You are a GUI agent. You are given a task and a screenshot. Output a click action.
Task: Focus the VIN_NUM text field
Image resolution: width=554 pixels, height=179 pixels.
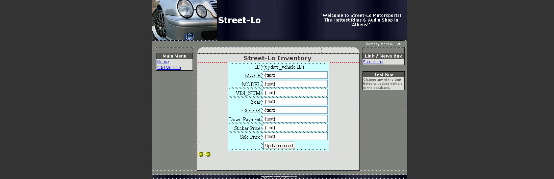click(295, 93)
